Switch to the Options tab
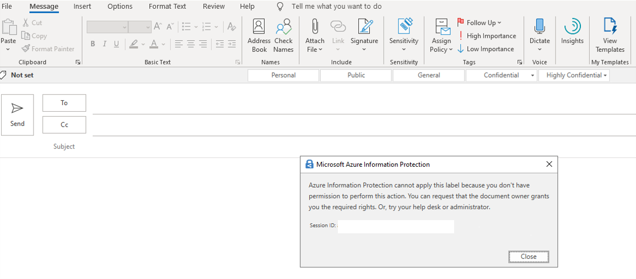The image size is (636, 279). (x=120, y=7)
